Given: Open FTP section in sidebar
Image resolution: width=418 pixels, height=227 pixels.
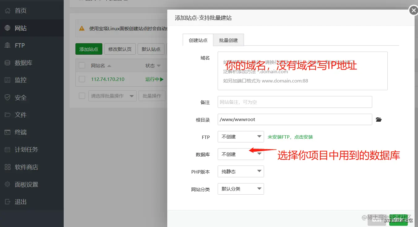Looking at the screenshot, I should pyautogui.click(x=20, y=45).
